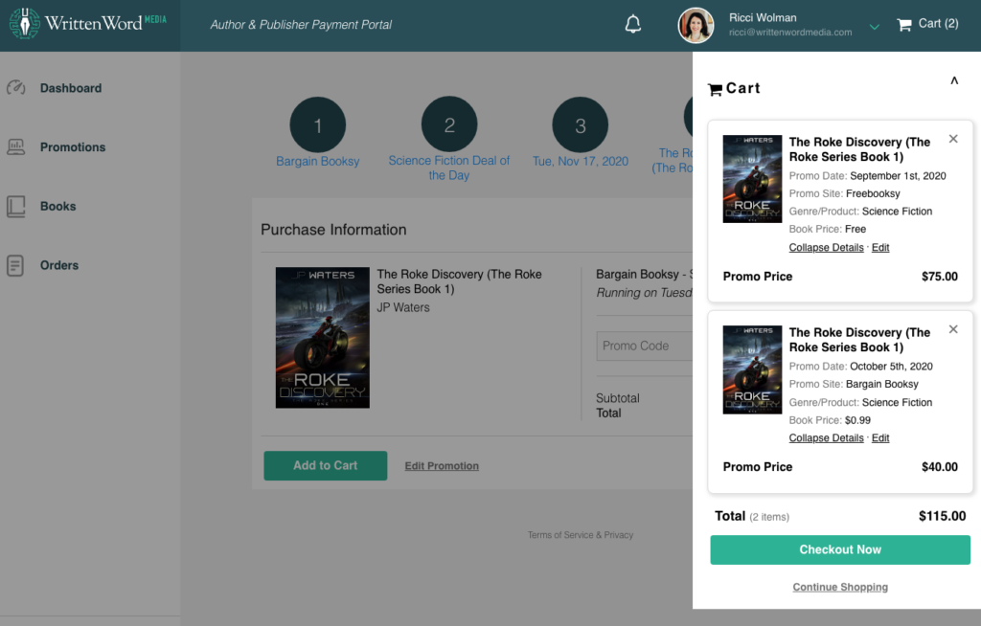The width and height of the screenshot is (981, 626).
Task: Select step 1 circle
Action: tap(318, 125)
